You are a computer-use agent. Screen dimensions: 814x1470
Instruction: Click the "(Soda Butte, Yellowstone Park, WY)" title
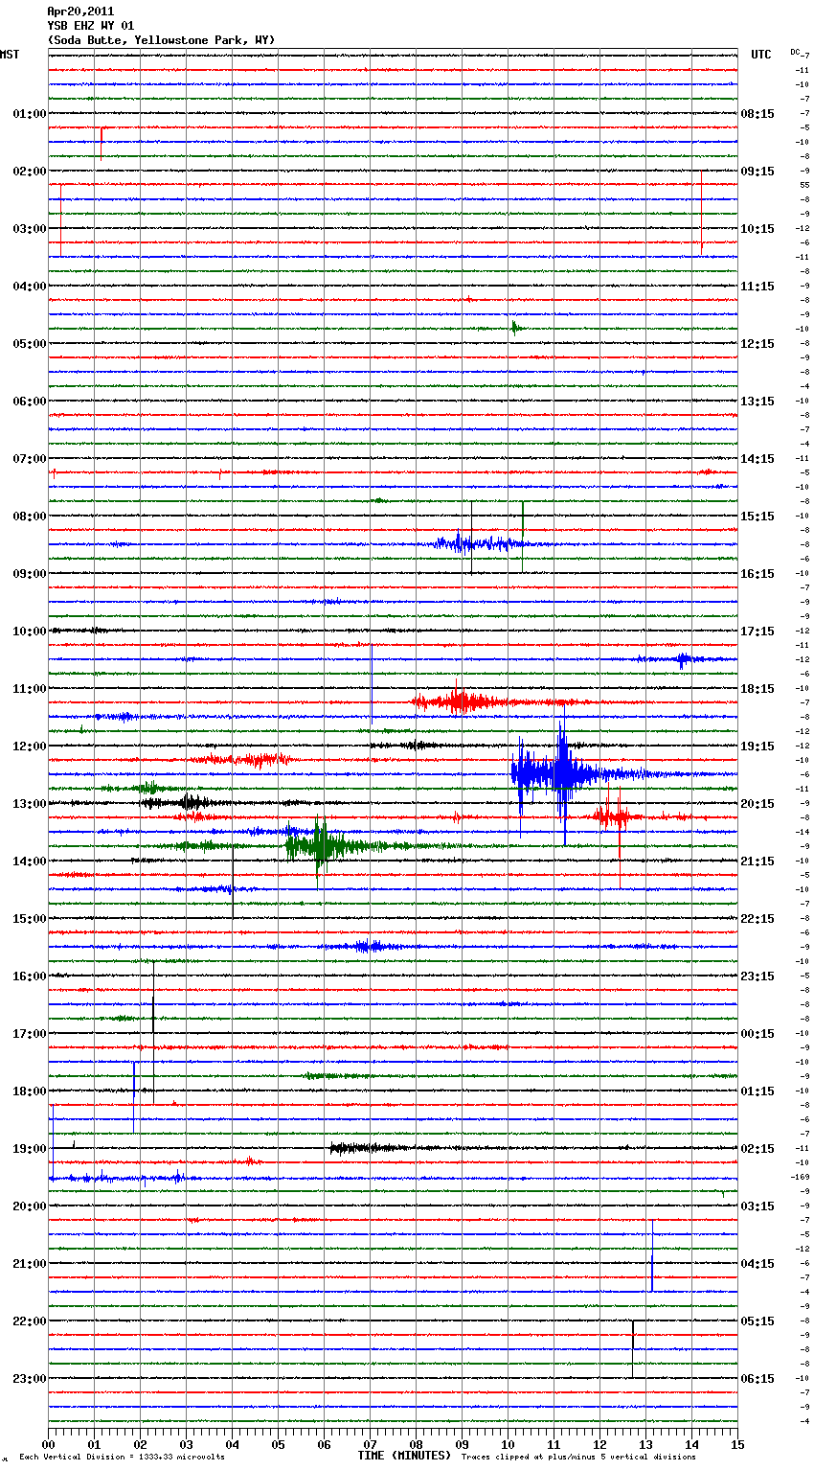click(x=161, y=40)
